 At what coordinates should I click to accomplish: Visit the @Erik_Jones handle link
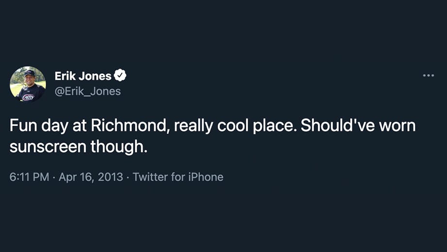88,91
